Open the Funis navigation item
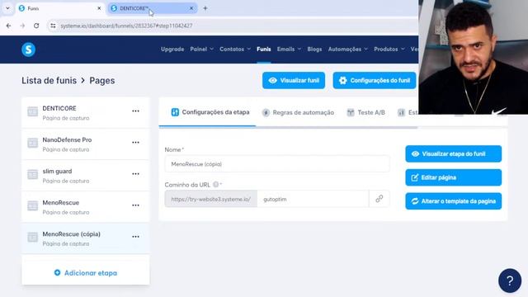 pyautogui.click(x=264, y=49)
